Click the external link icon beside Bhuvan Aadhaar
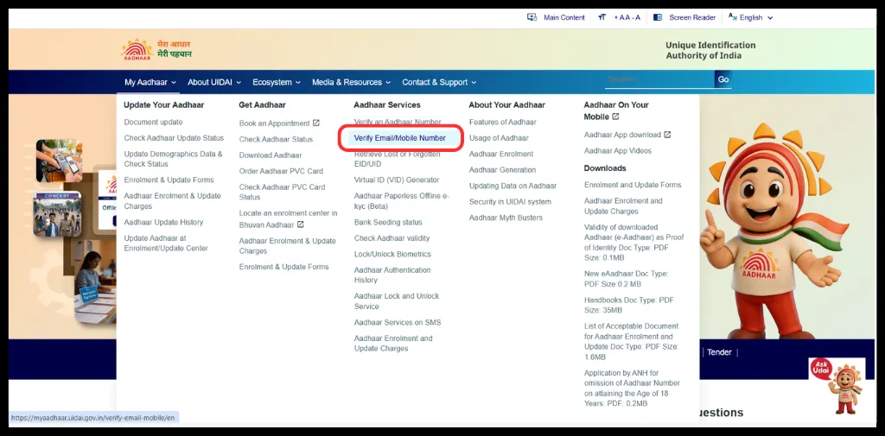The image size is (885, 436). [x=300, y=224]
